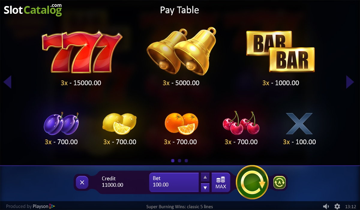Viewport: 360px width, 210px height.
Task: Open the settings gear
Action: (x=337, y=206)
